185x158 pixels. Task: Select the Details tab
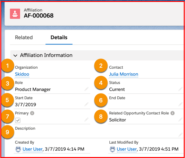click(59, 38)
